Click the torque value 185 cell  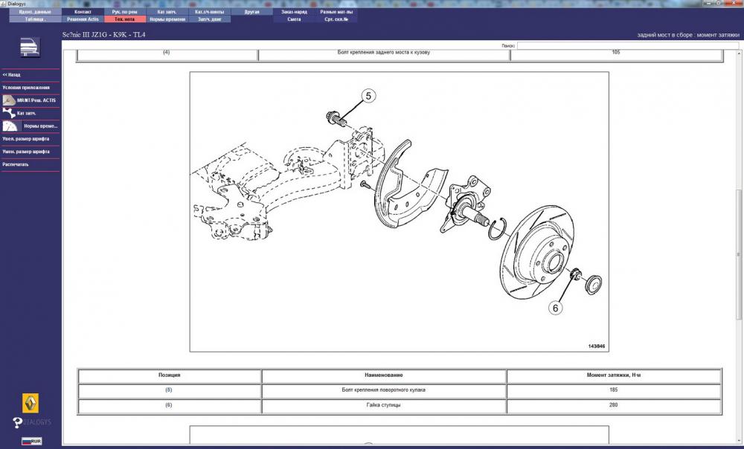pos(614,390)
